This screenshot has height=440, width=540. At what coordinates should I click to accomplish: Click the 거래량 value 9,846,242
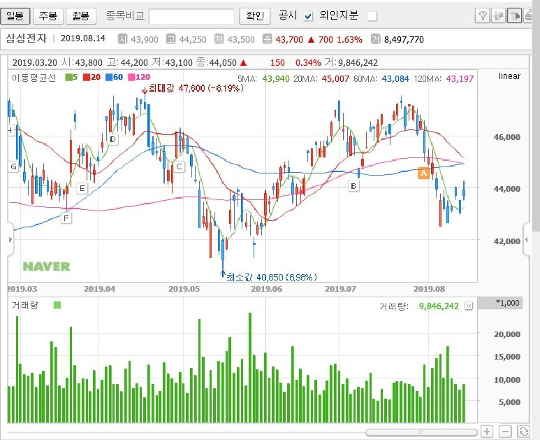point(439,306)
